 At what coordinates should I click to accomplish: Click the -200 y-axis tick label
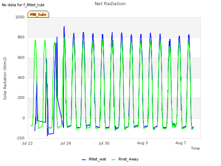pos(20,138)
